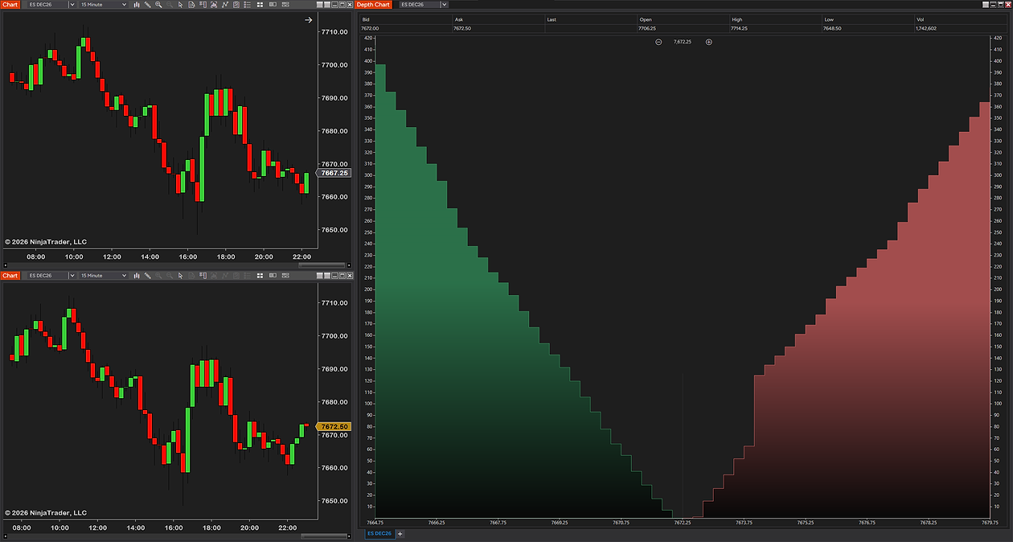Open the Data Box icon in top chart toolbar
The image size is (1013, 542).
click(x=191, y=5)
